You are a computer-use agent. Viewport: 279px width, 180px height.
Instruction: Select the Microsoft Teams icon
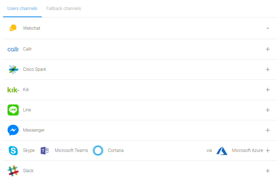pyautogui.click(x=45, y=151)
